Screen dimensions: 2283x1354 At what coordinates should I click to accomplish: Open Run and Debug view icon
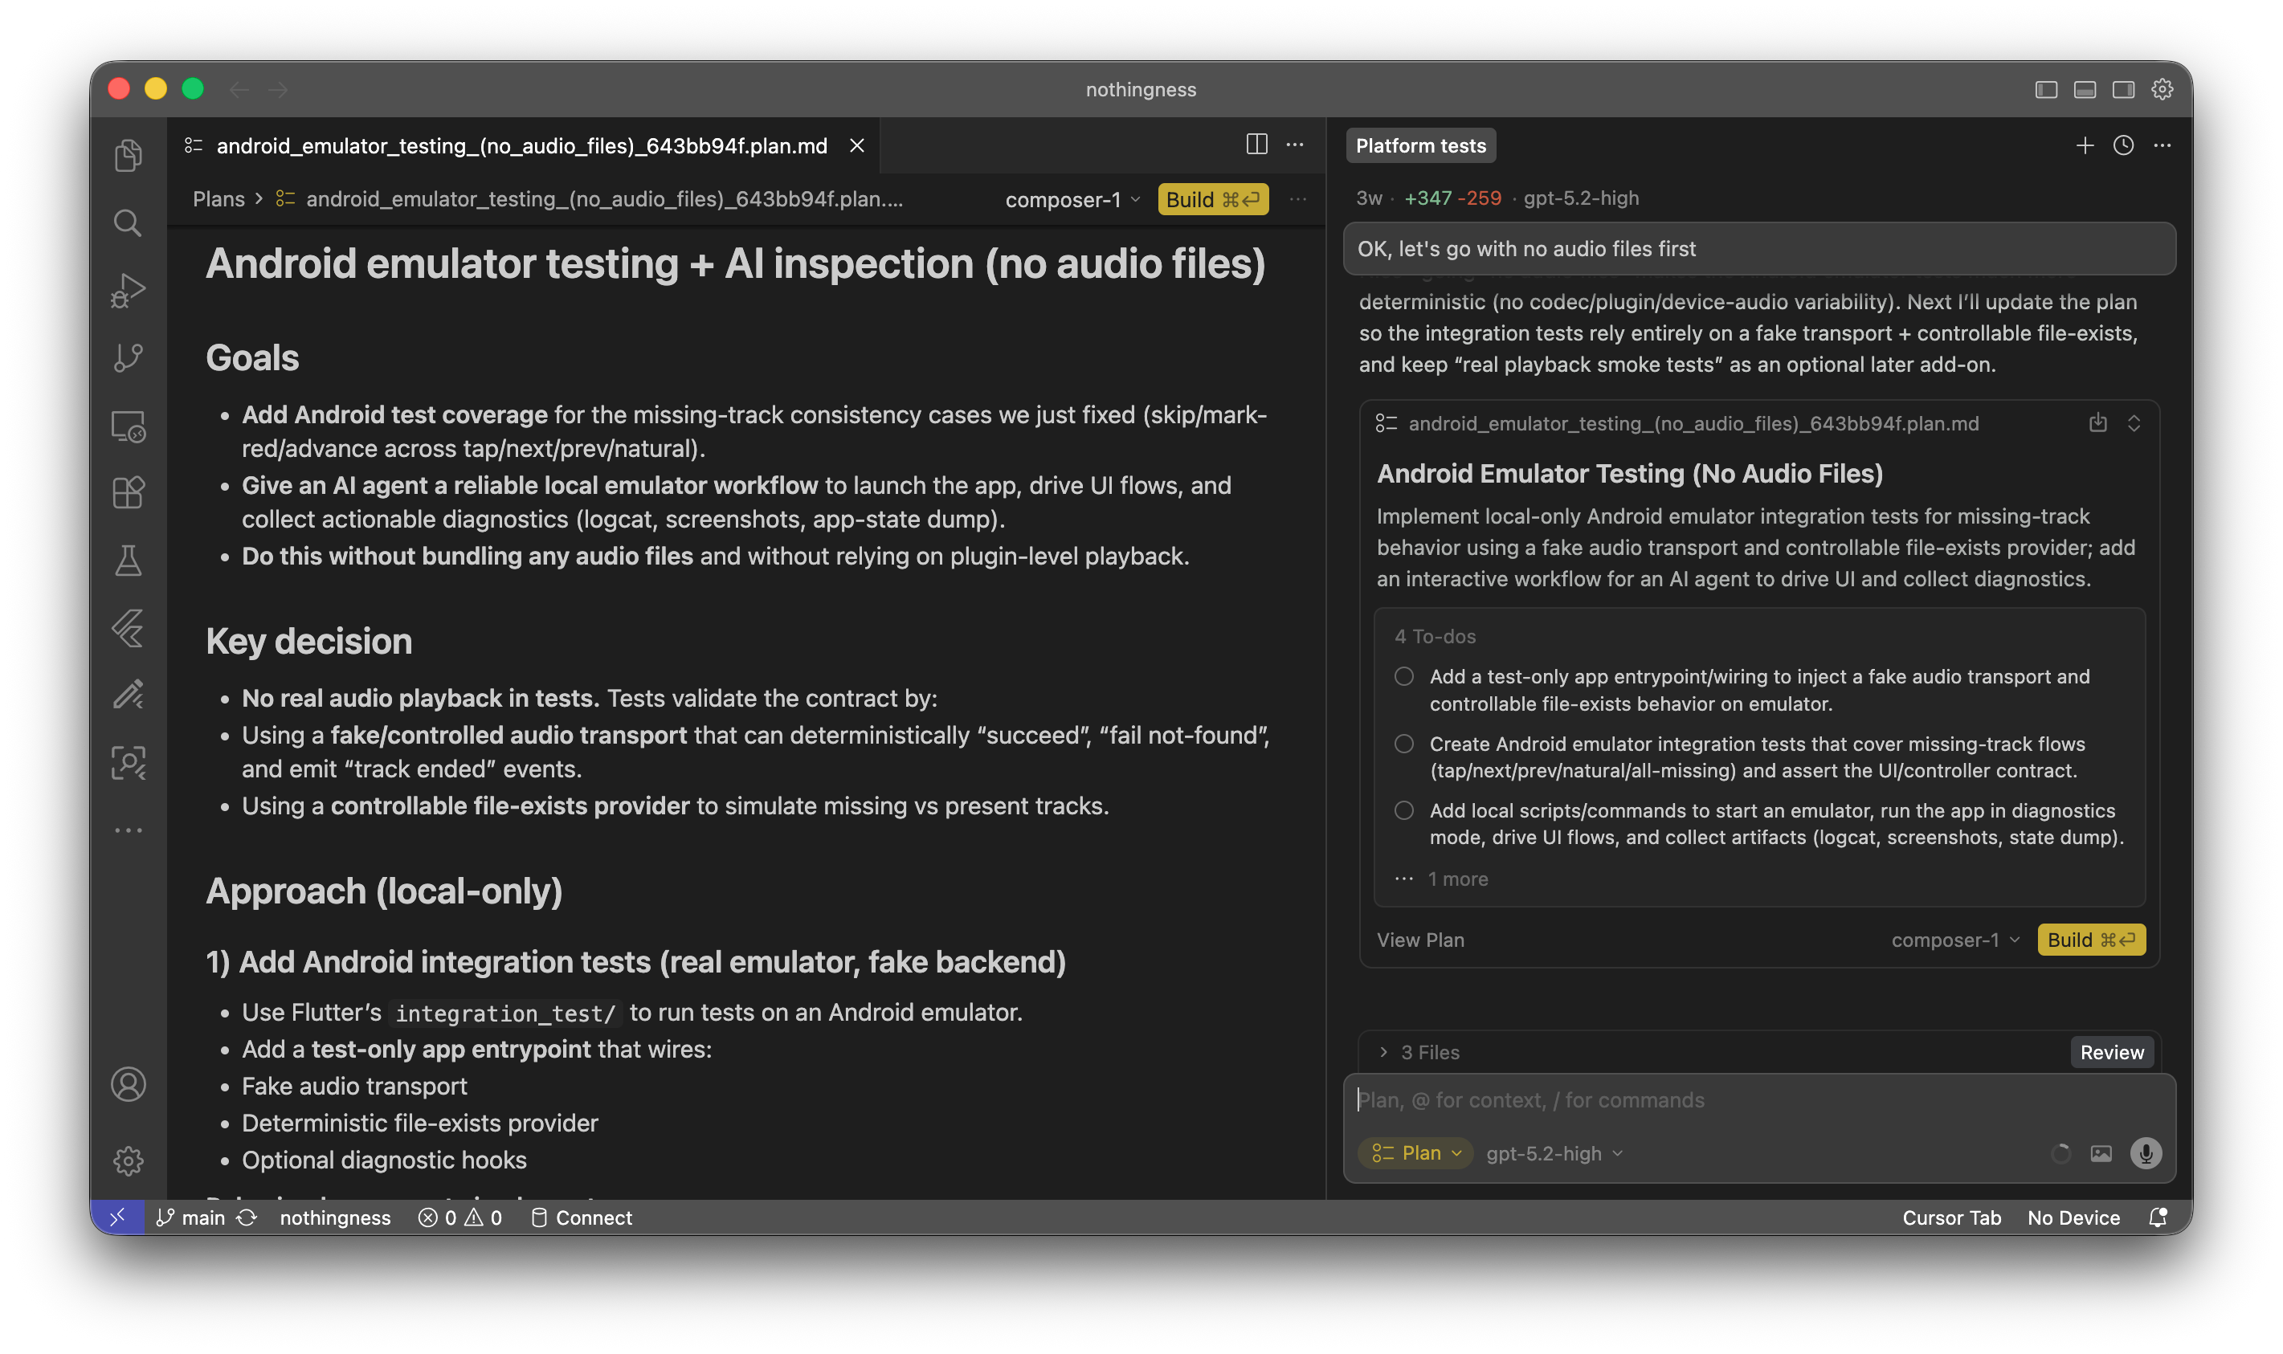129,291
